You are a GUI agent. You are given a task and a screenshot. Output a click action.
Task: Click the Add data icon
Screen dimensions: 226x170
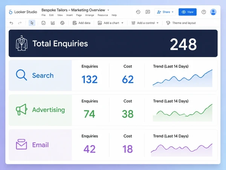click(x=75, y=23)
